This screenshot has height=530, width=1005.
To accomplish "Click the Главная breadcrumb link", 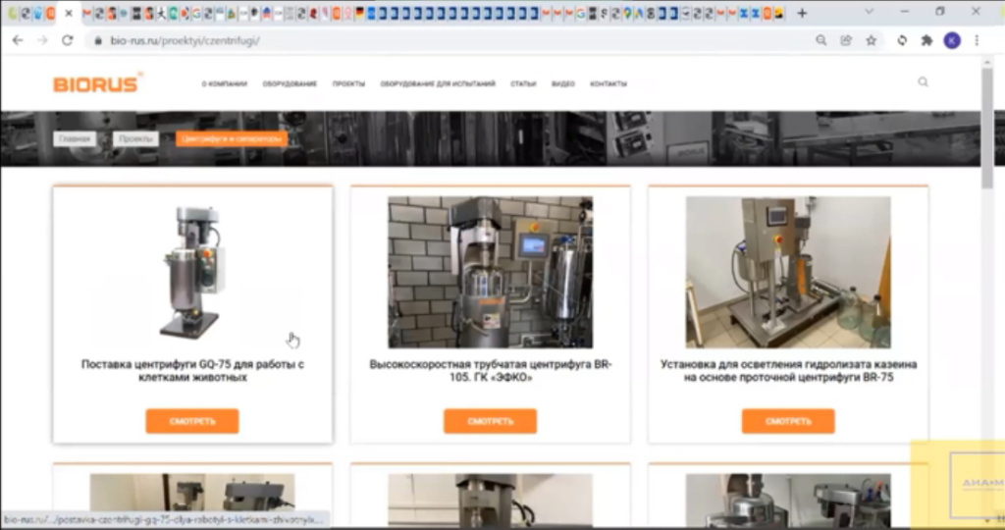I will click(75, 139).
